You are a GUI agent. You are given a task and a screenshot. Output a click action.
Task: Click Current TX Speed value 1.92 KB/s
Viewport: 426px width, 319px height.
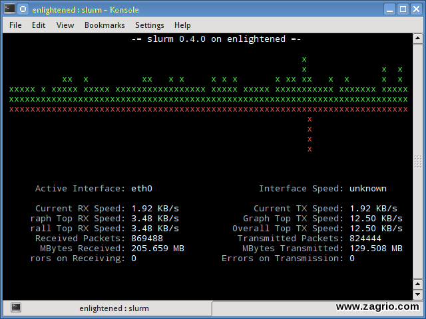(x=373, y=209)
